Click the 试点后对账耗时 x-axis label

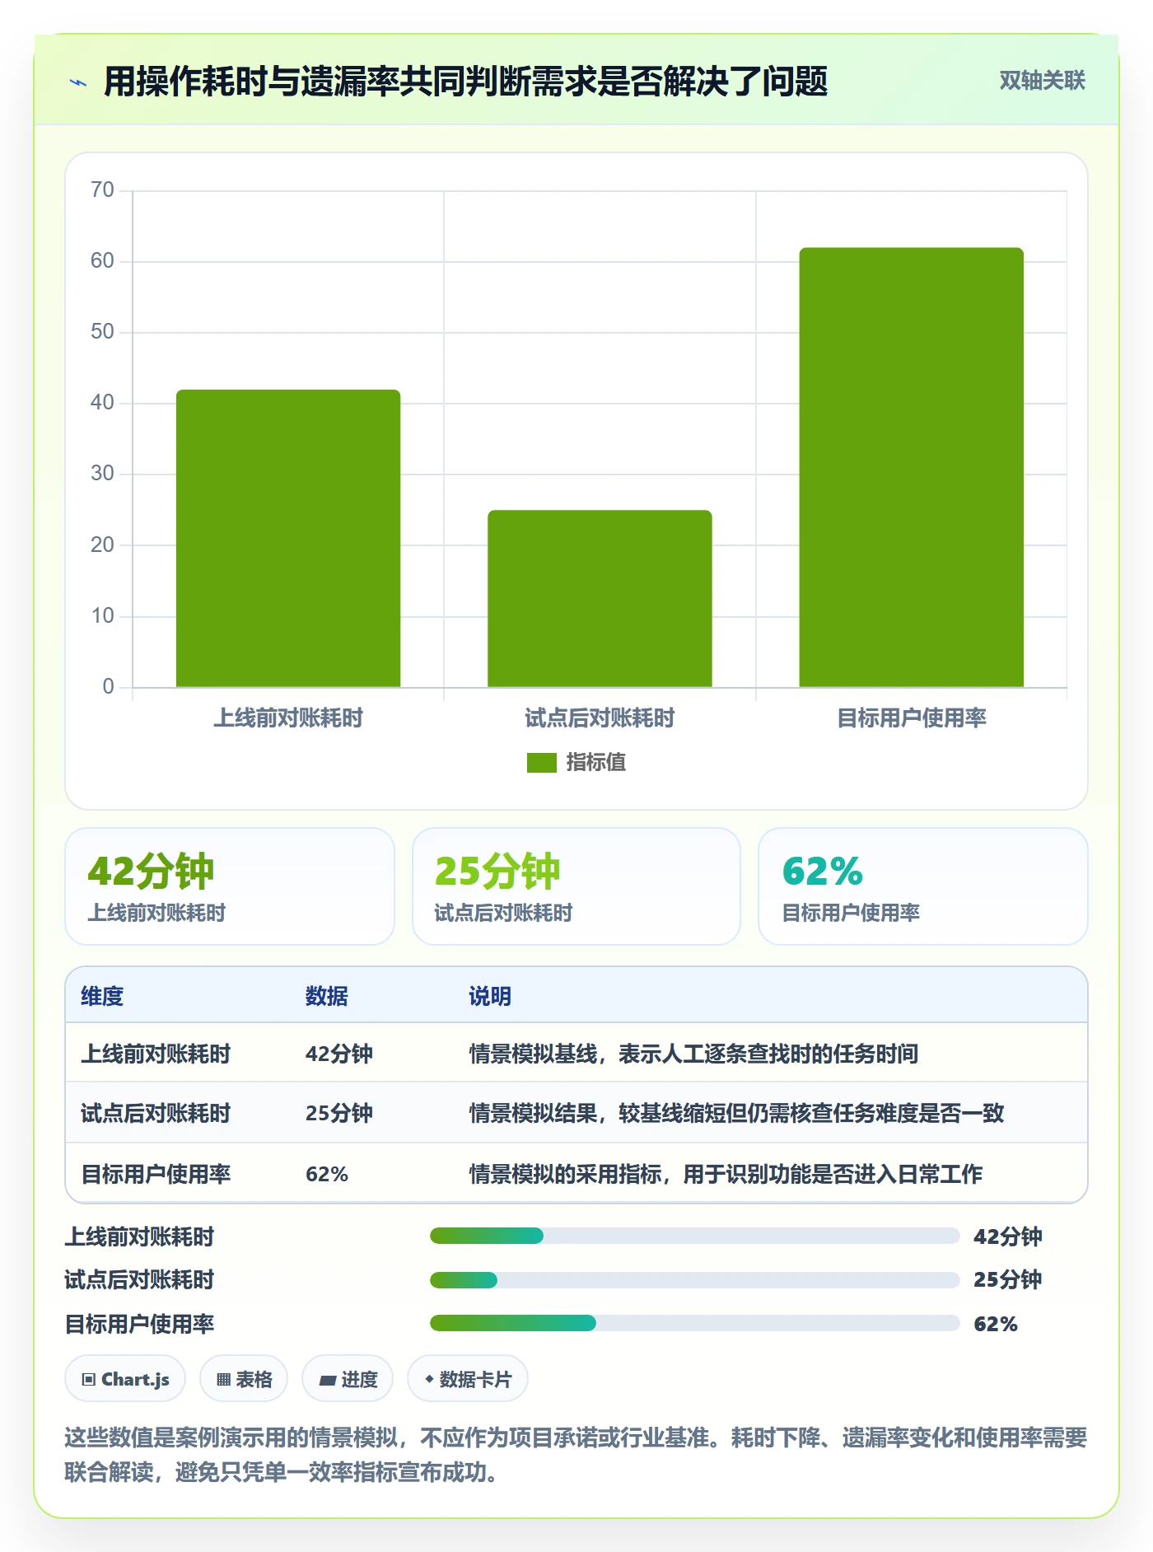[600, 718]
